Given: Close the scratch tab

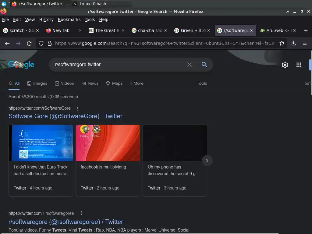Looking at the screenshot, I should click(x=37, y=30).
